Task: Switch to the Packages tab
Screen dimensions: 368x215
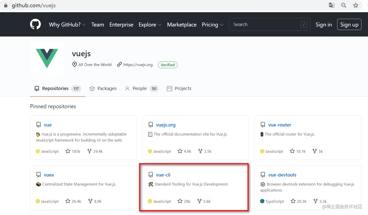Action: click(103, 88)
